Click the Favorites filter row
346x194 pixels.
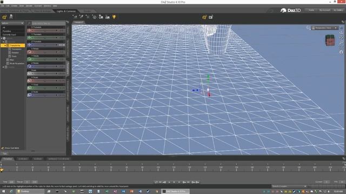(12, 31)
